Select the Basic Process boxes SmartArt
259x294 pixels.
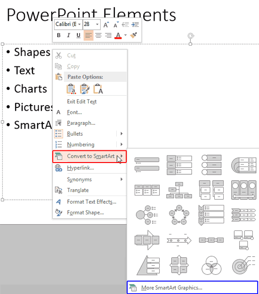[x=211, y=240]
